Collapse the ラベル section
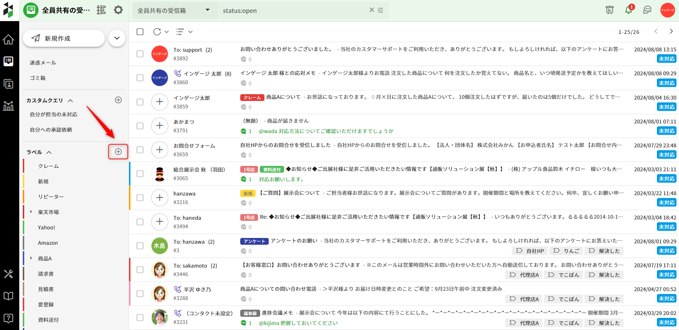This screenshot has width=679, height=330. pyautogui.click(x=49, y=152)
